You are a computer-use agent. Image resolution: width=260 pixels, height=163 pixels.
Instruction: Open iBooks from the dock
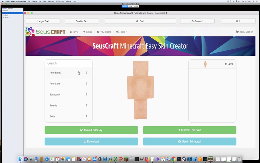(x=89, y=159)
